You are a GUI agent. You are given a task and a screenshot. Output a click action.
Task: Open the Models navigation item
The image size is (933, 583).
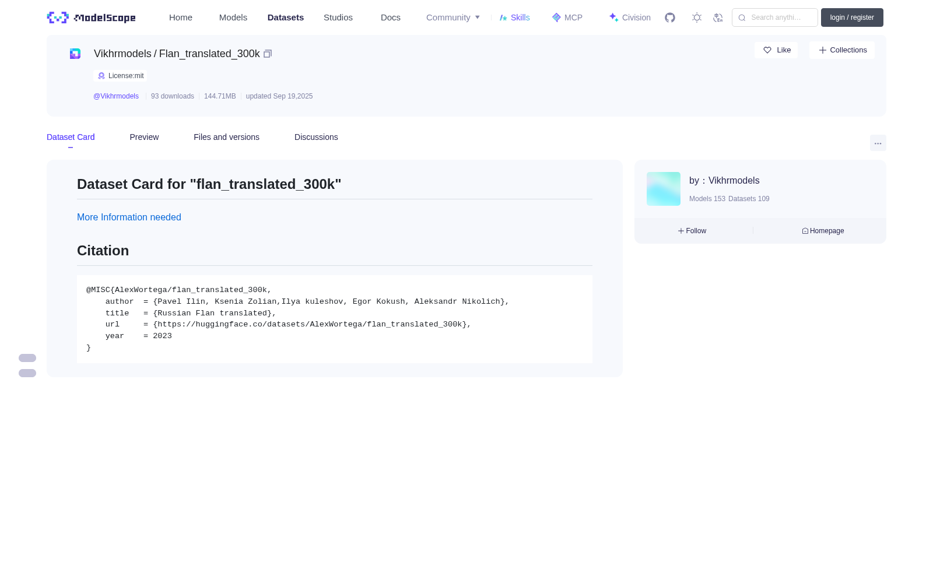tap(233, 17)
